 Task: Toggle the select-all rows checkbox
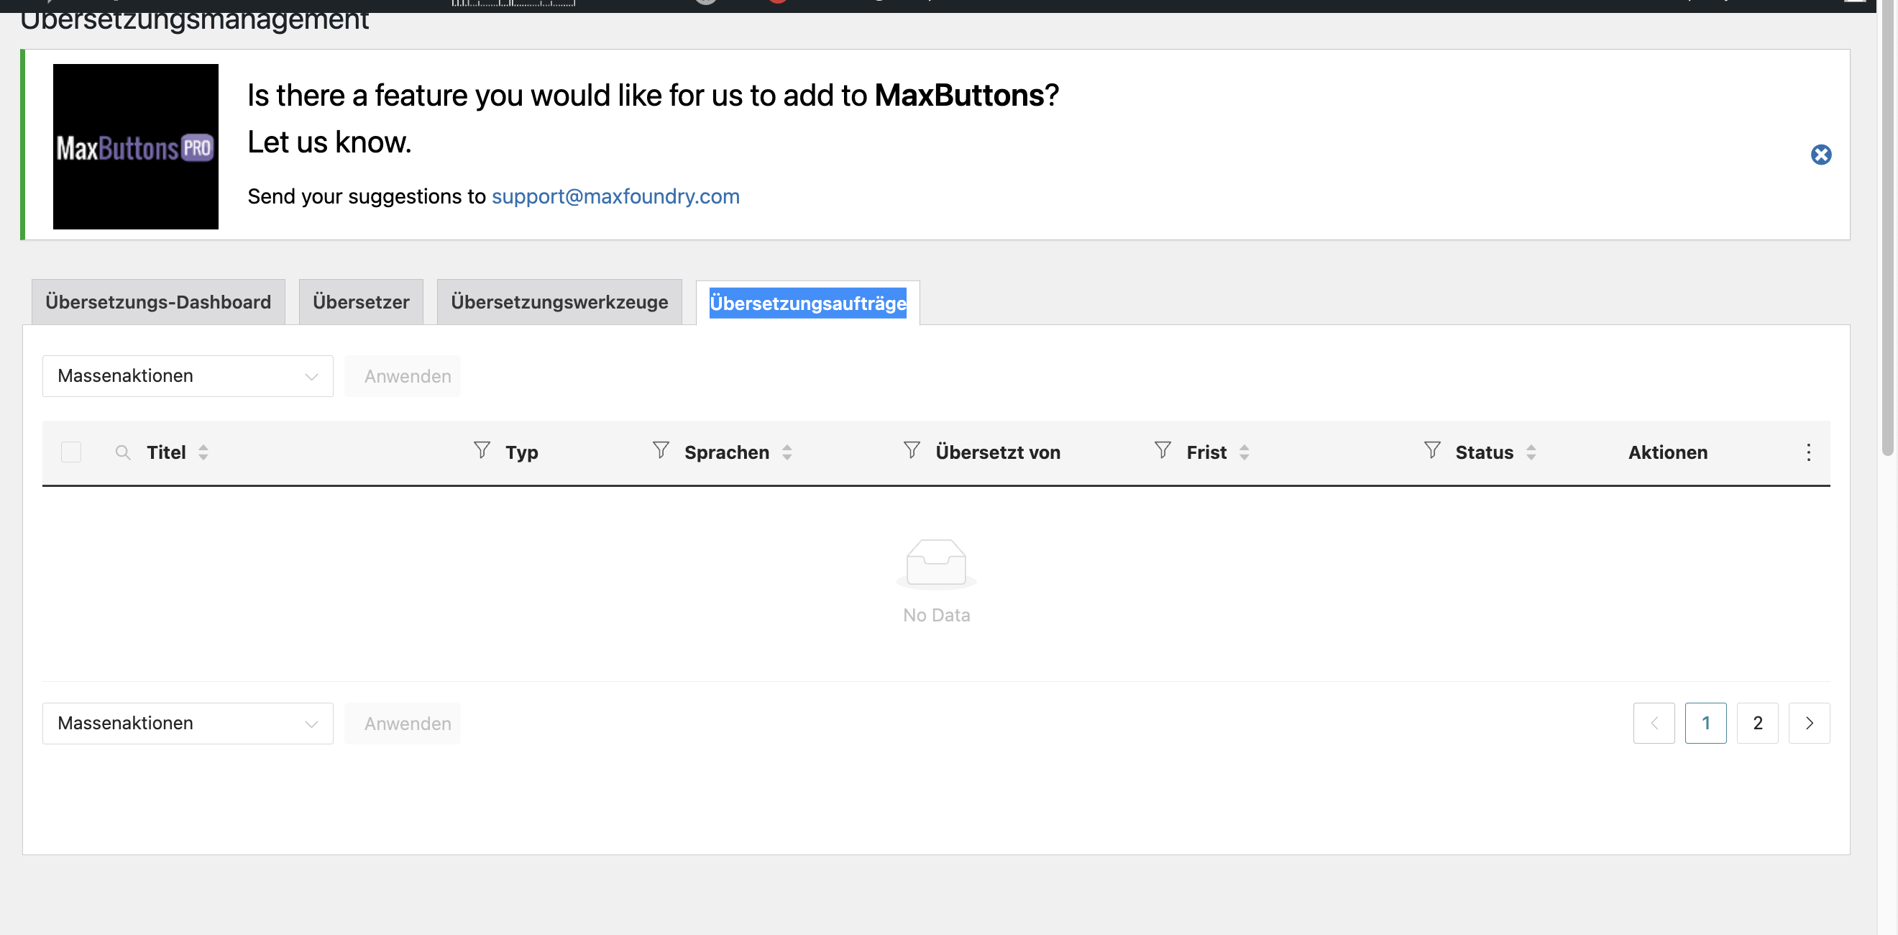[70, 452]
